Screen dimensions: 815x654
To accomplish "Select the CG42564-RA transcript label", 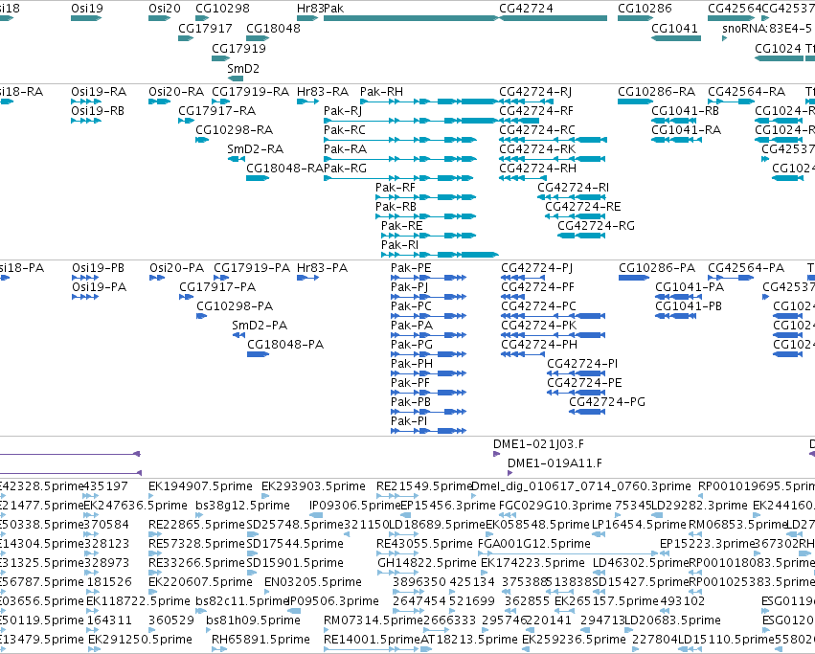I will coord(746,92).
